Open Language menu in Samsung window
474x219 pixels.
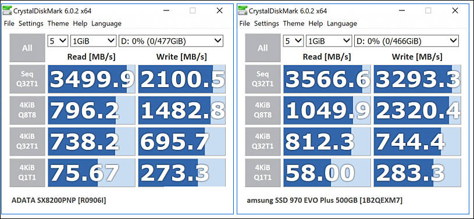click(x=341, y=24)
